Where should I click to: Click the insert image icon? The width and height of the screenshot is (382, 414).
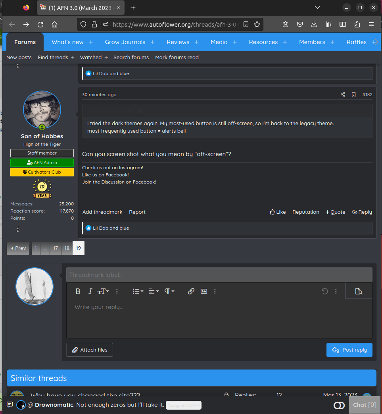[204, 291]
